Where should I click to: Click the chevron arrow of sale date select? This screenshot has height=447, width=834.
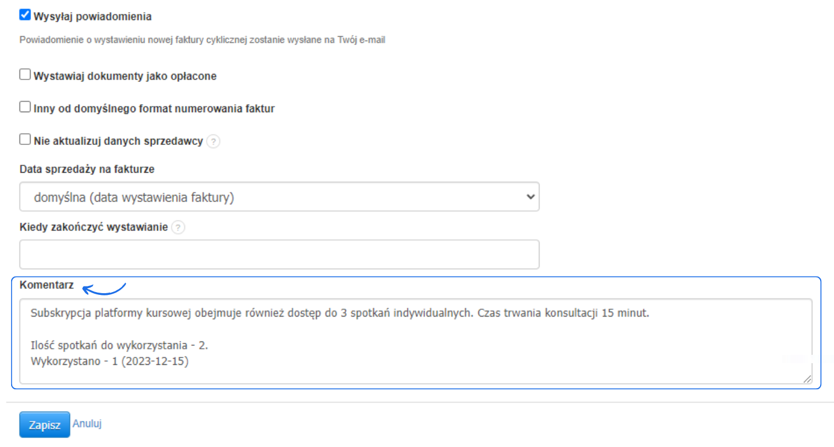pyautogui.click(x=530, y=197)
